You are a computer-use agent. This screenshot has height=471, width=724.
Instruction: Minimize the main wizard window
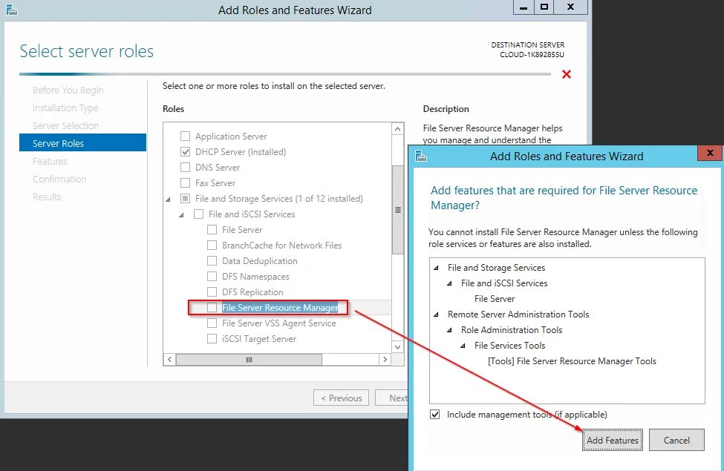524,7
